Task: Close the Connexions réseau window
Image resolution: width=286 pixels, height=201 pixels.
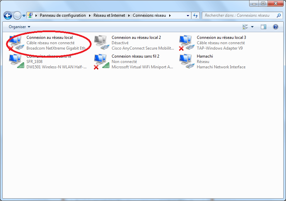Action: click(276, 3)
